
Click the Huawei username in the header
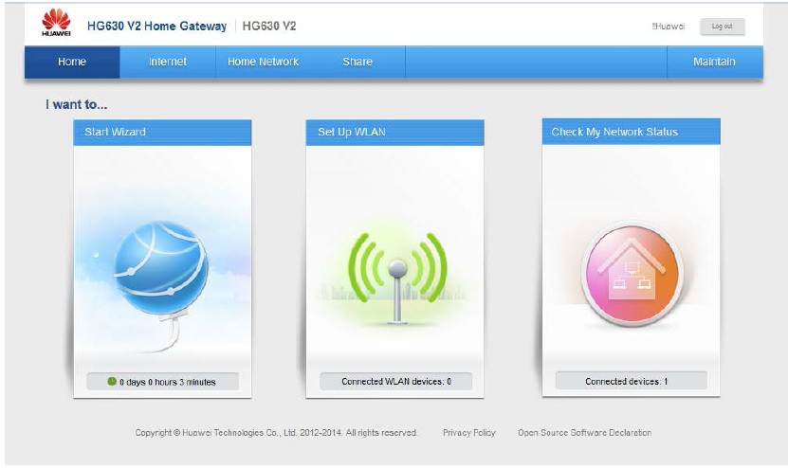click(669, 27)
